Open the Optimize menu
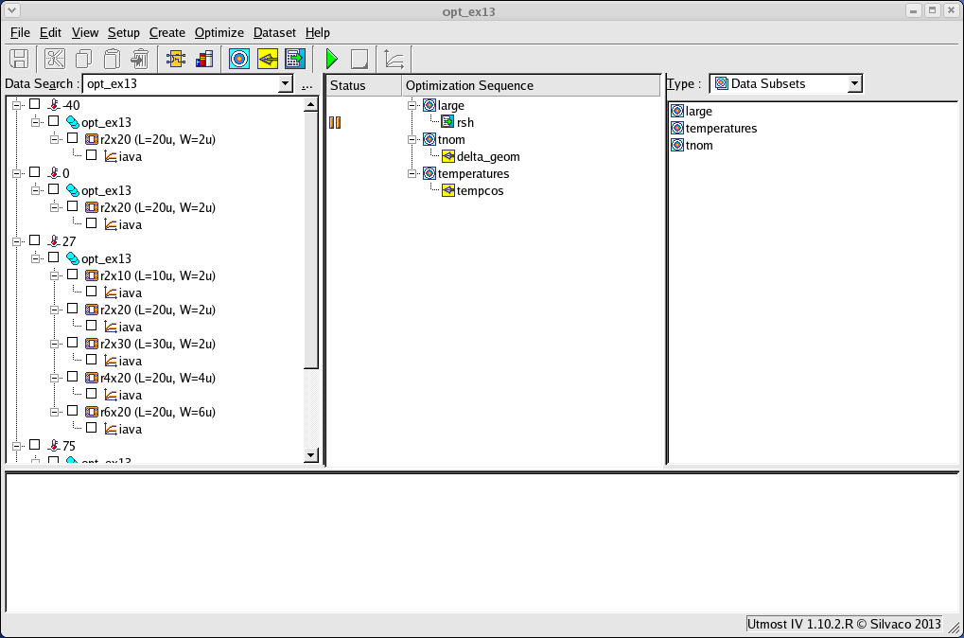The image size is (964, 638). point(219,32)
